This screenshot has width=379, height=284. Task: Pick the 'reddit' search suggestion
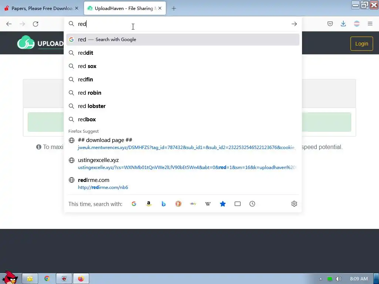[x=183, y=53]
